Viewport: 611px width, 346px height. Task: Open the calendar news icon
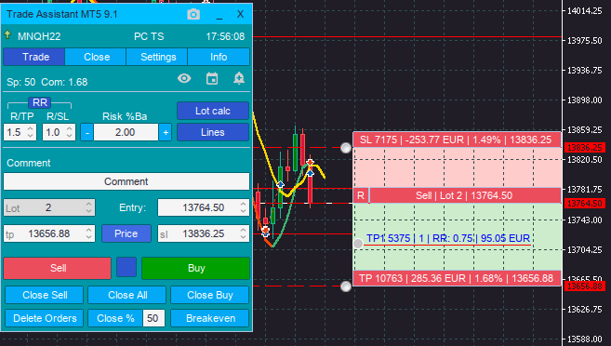point(212,79)
